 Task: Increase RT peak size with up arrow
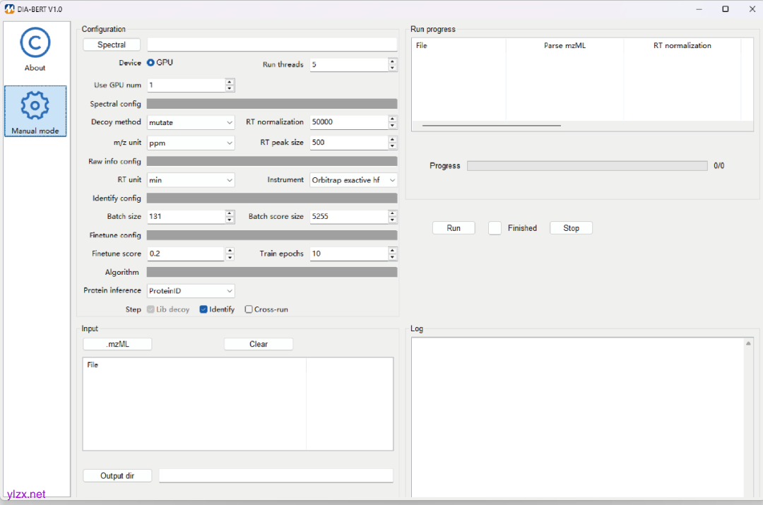(x=392, y=138)
